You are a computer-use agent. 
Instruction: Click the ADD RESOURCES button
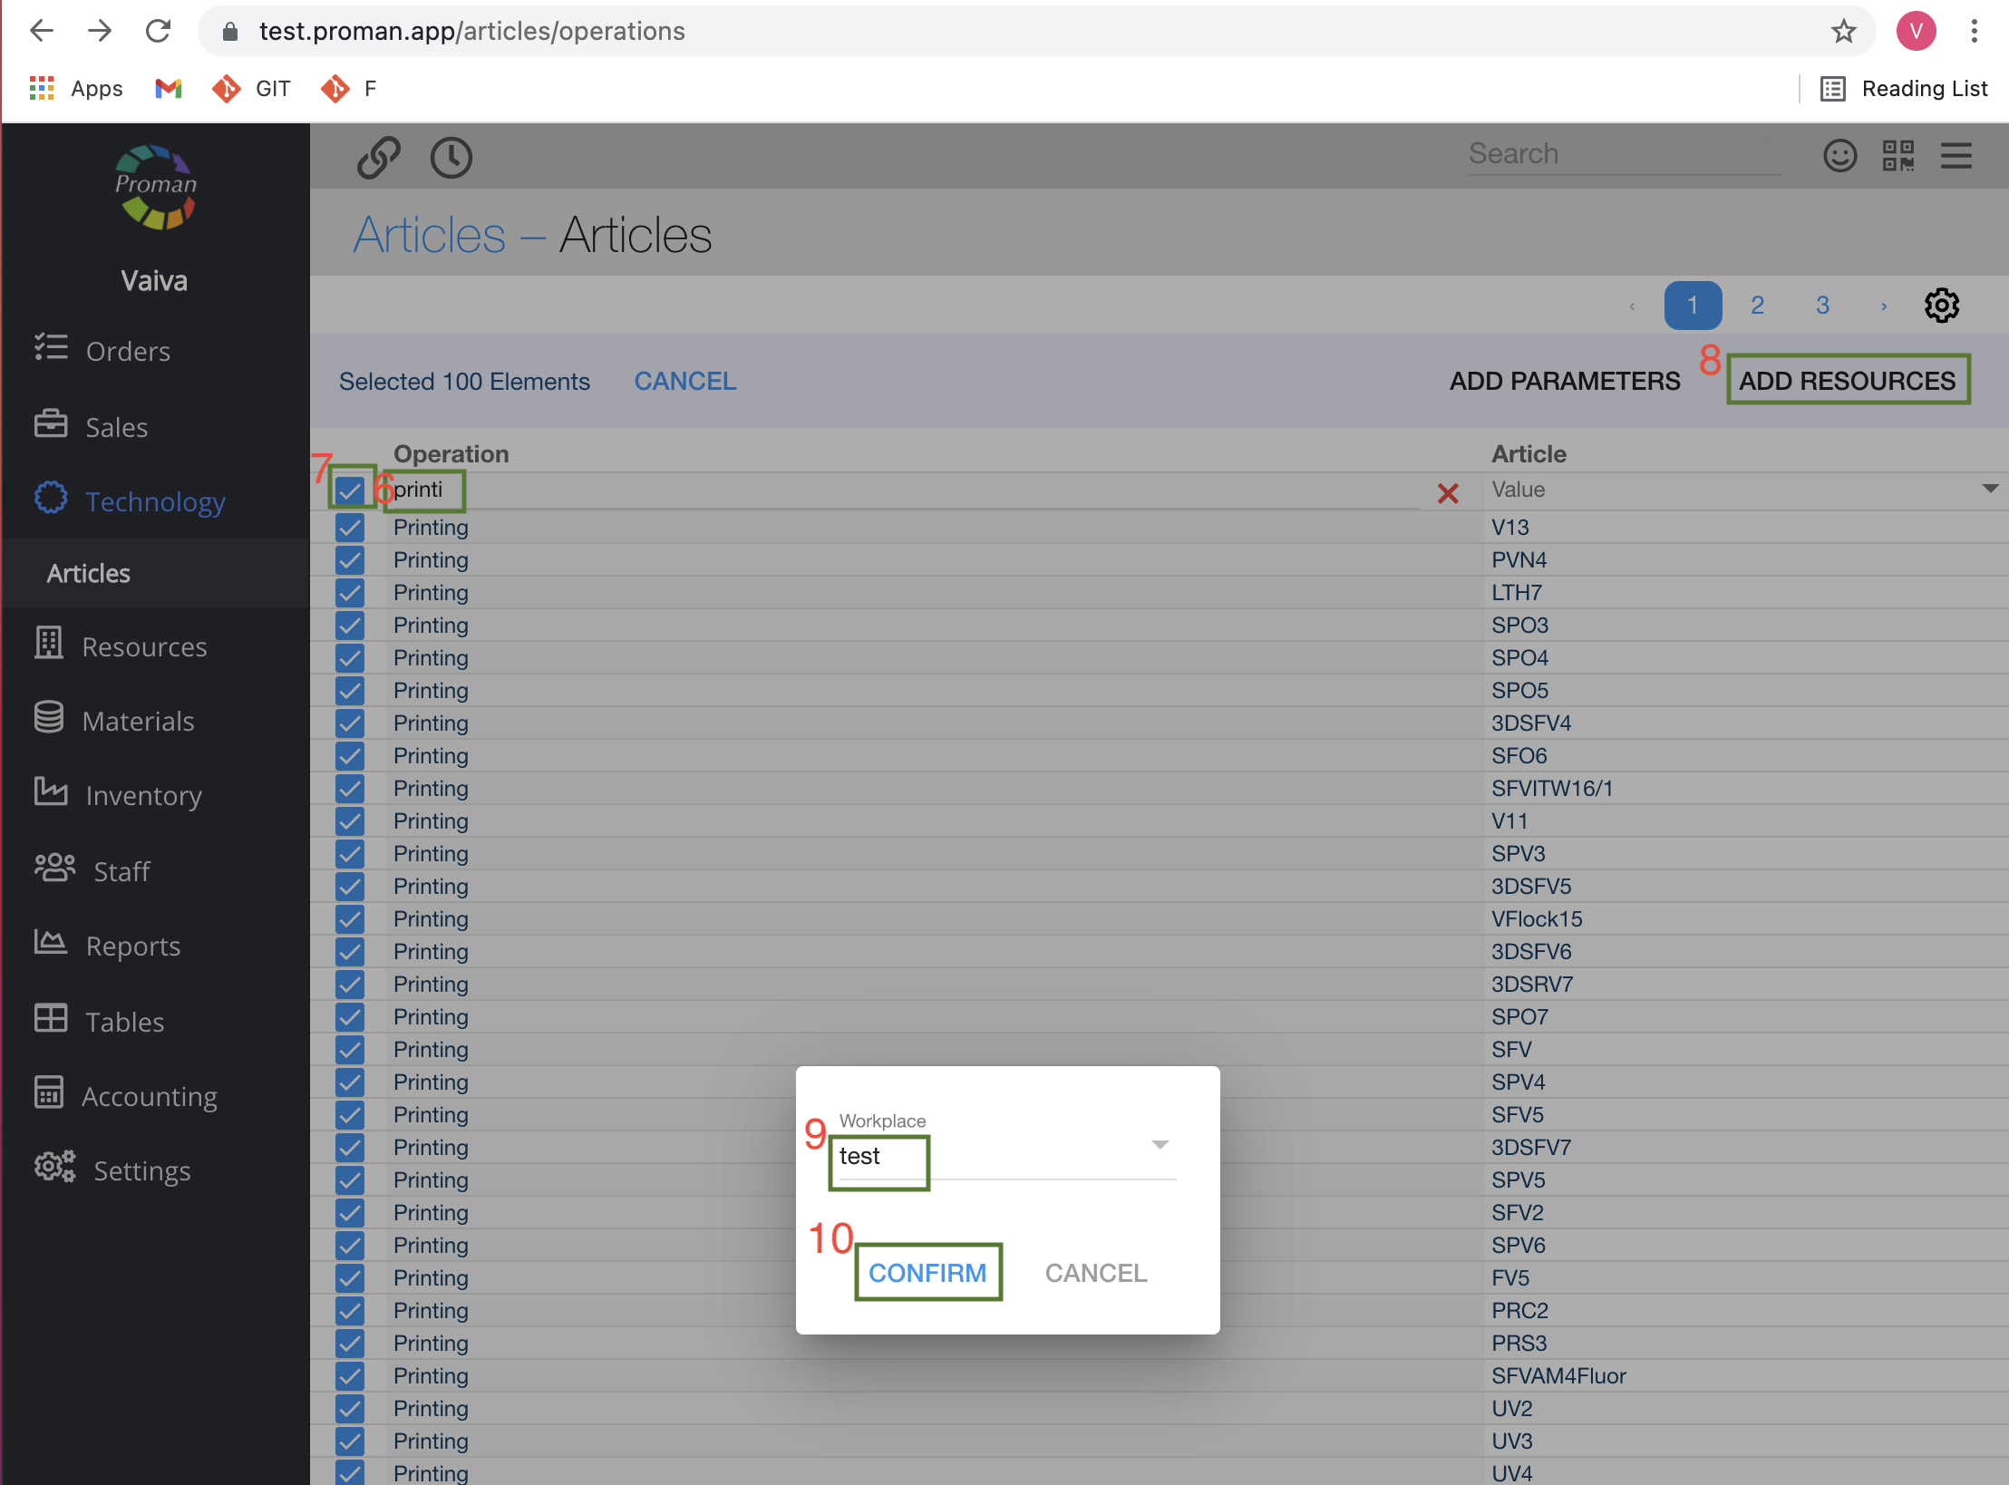point(1847,381)
